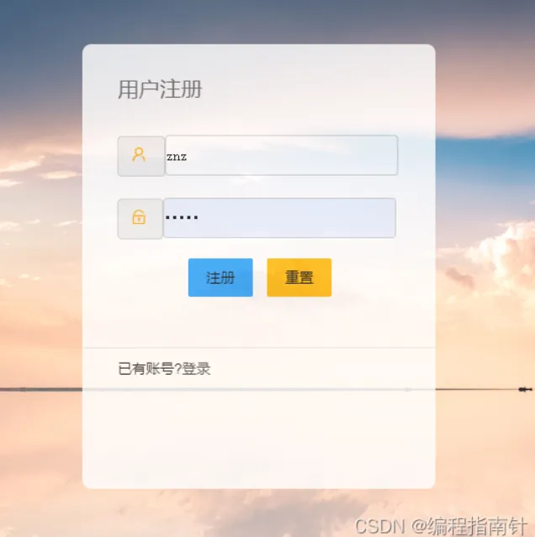Click the password dots in the field
The height and width of the screenshot is (537, 535).
(182, 217)
